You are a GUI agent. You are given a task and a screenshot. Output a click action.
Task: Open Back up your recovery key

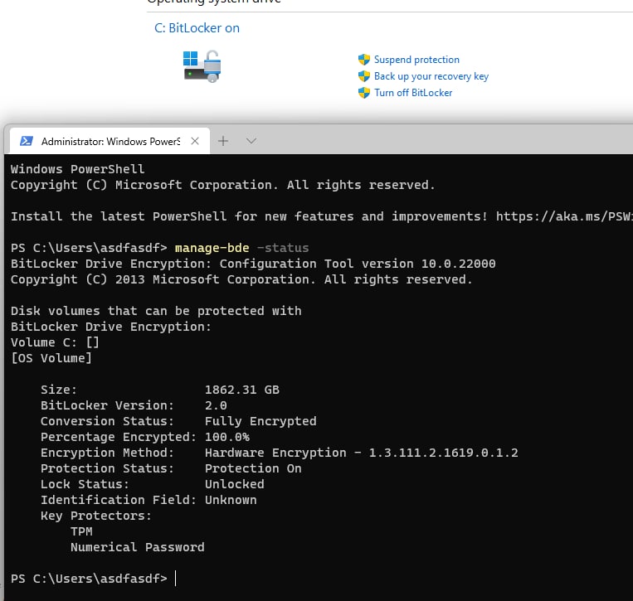coord(431,76)
